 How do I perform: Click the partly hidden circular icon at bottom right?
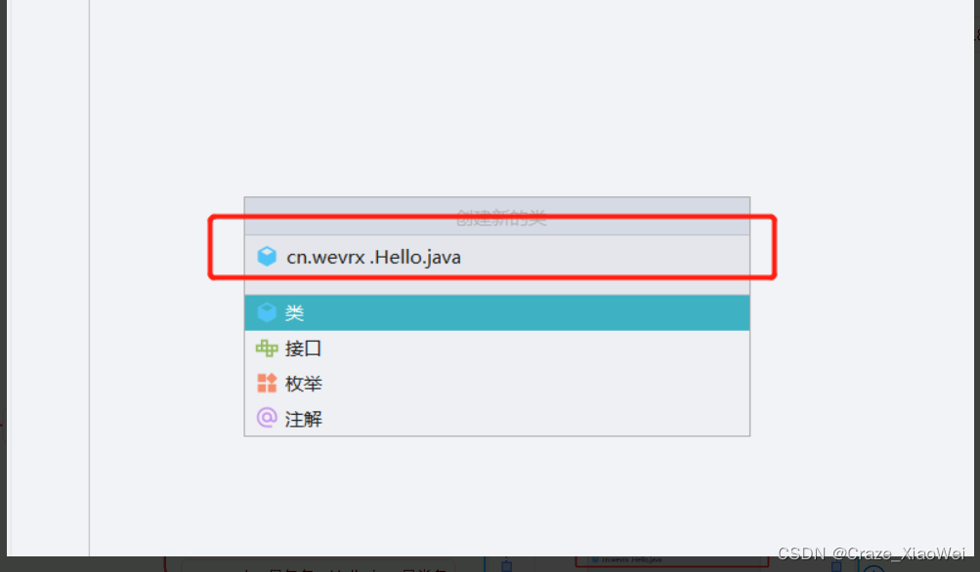coord(873,568)
